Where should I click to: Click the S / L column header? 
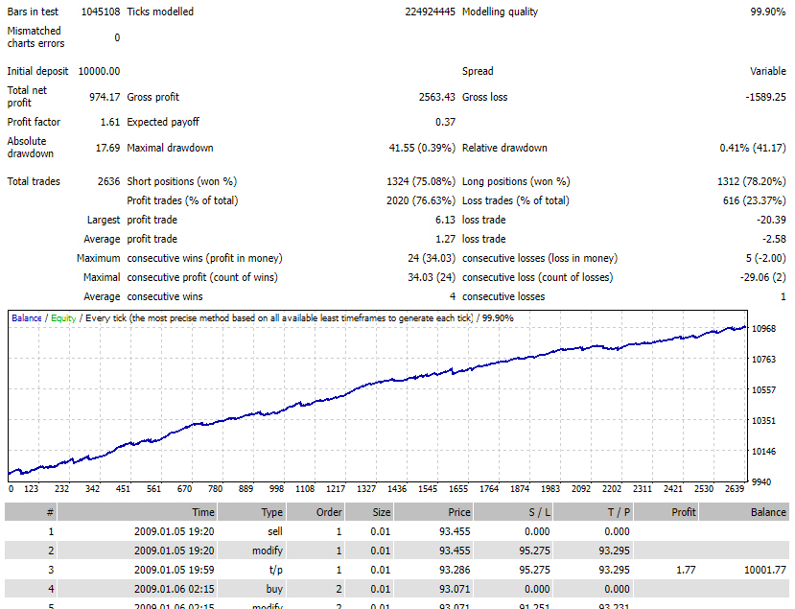513,512
